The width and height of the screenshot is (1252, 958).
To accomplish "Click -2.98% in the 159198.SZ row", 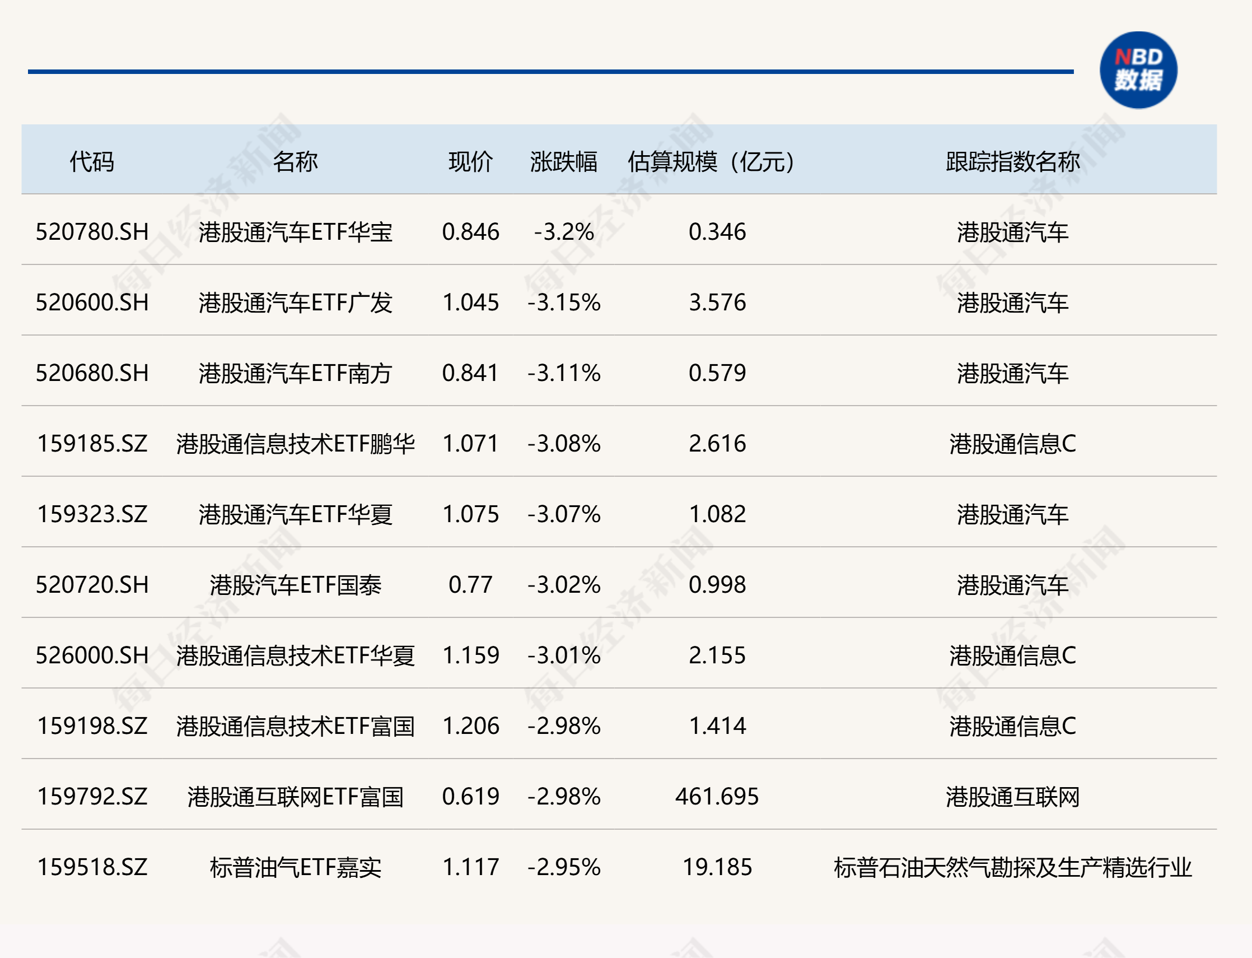I will click(x=564, y=726).
